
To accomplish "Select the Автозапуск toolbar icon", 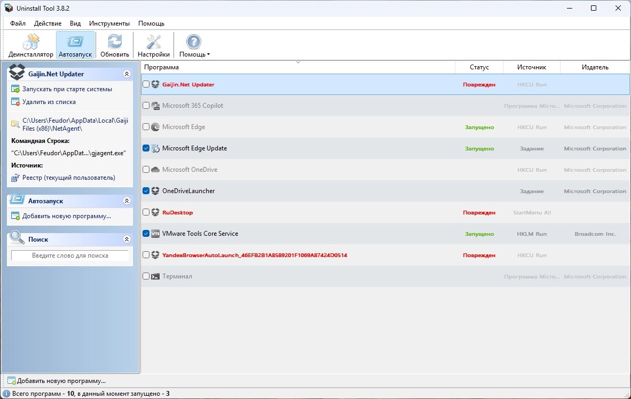I will point(75,42).
